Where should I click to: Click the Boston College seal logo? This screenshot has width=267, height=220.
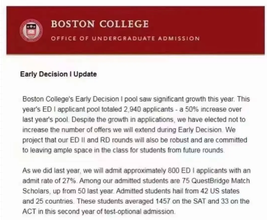pos(31,31)
